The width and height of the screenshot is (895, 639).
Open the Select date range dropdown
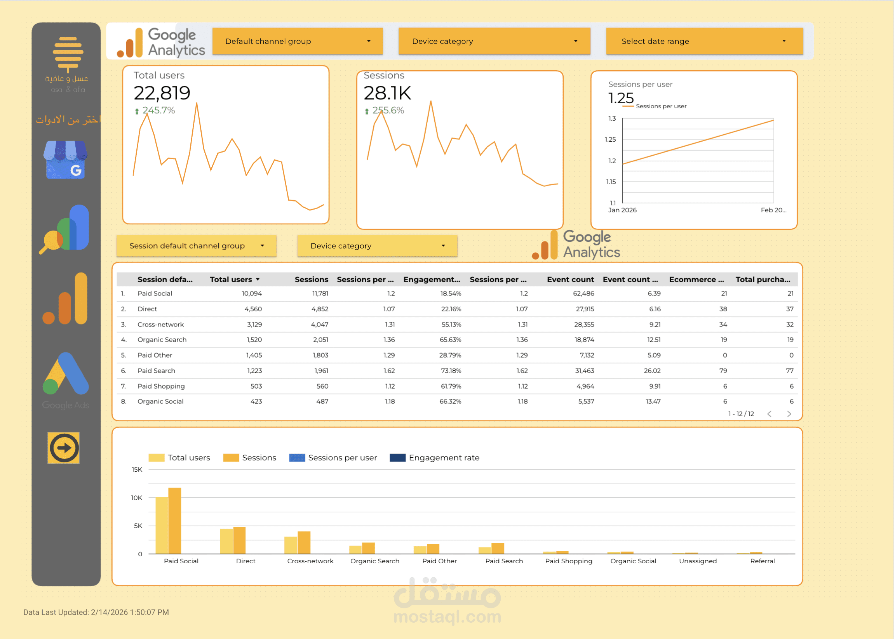pyautogui.click(x=704, y=41)
